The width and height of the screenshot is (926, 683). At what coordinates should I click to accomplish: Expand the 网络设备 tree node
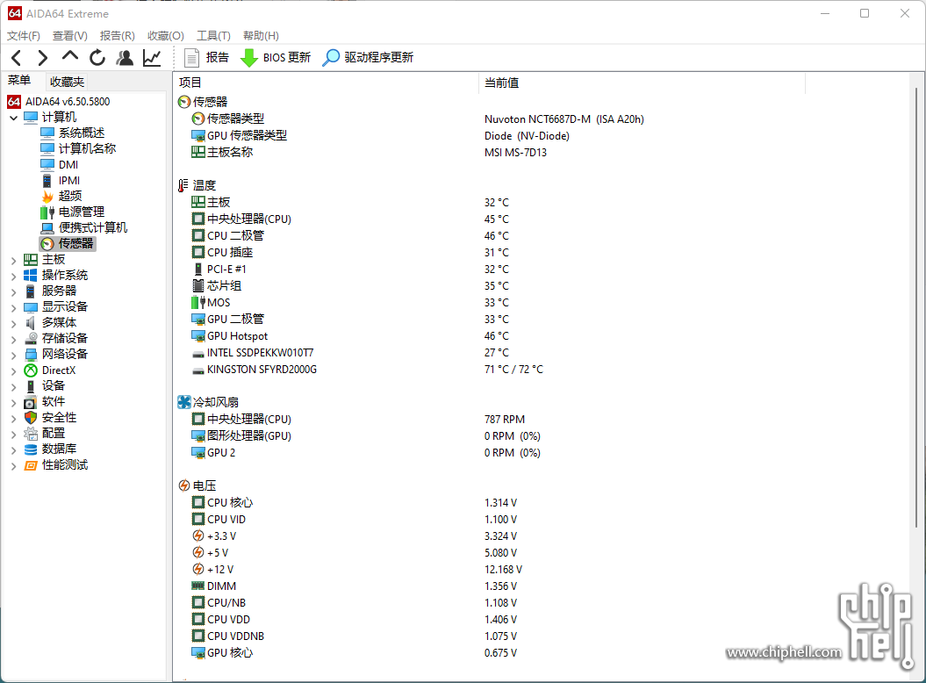click(x=13, y=355)
